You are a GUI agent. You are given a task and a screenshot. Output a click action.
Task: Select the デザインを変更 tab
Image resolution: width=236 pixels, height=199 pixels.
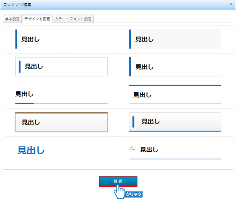(x=37, y=19)
